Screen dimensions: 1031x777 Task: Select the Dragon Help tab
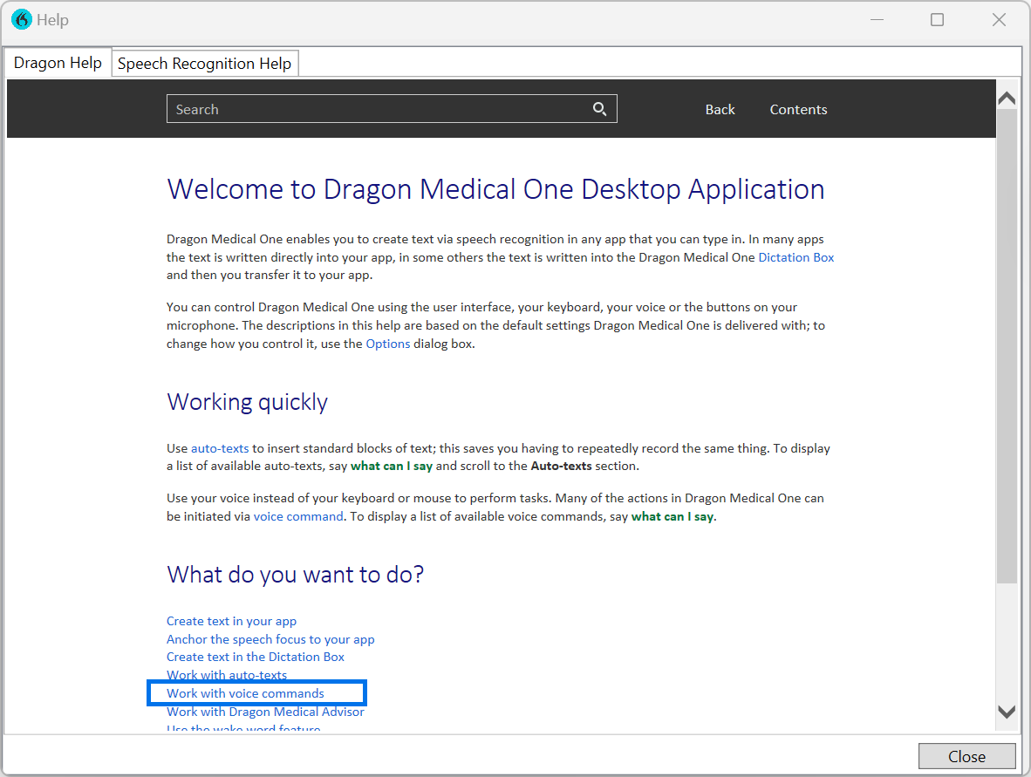[x=58, y=62]
